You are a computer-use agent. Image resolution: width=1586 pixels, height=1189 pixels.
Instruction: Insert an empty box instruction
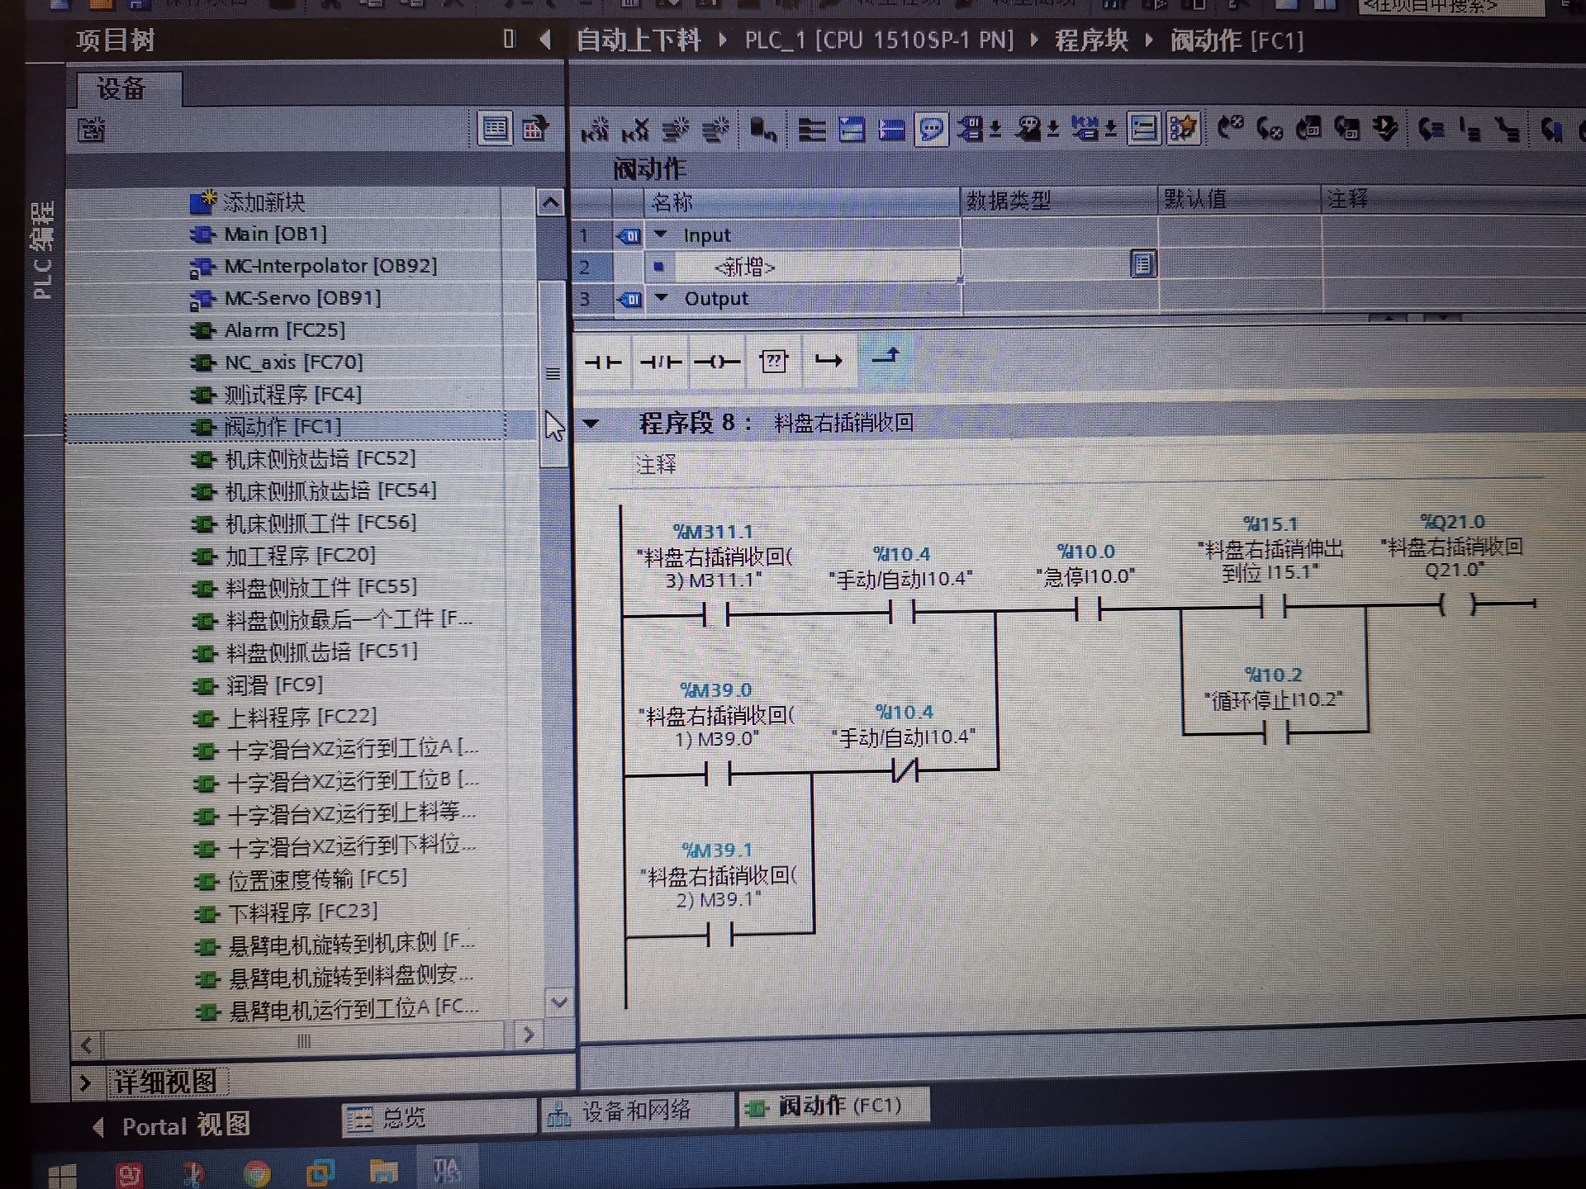[x=774, y=362]
